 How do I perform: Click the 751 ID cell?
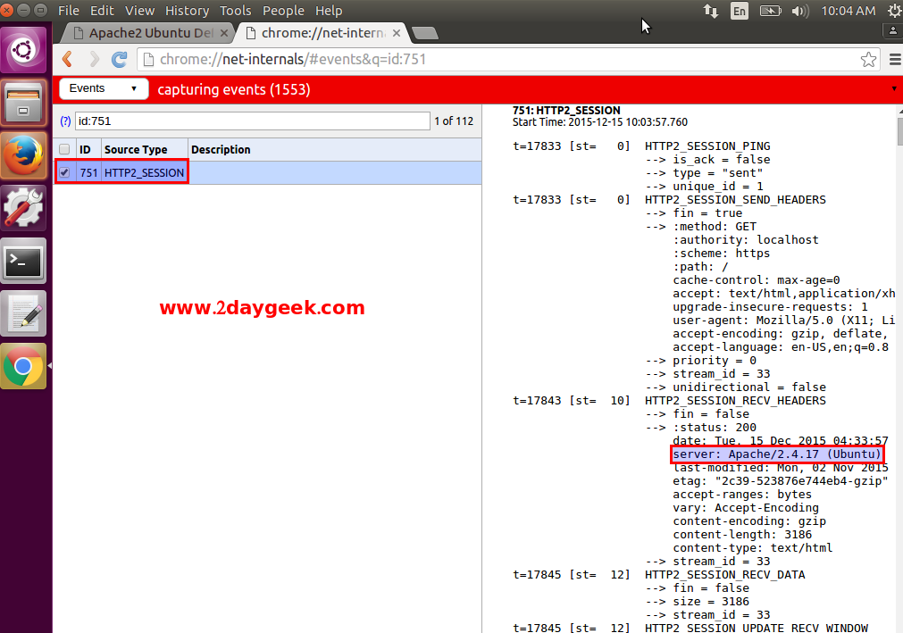[x=88, y=172]
